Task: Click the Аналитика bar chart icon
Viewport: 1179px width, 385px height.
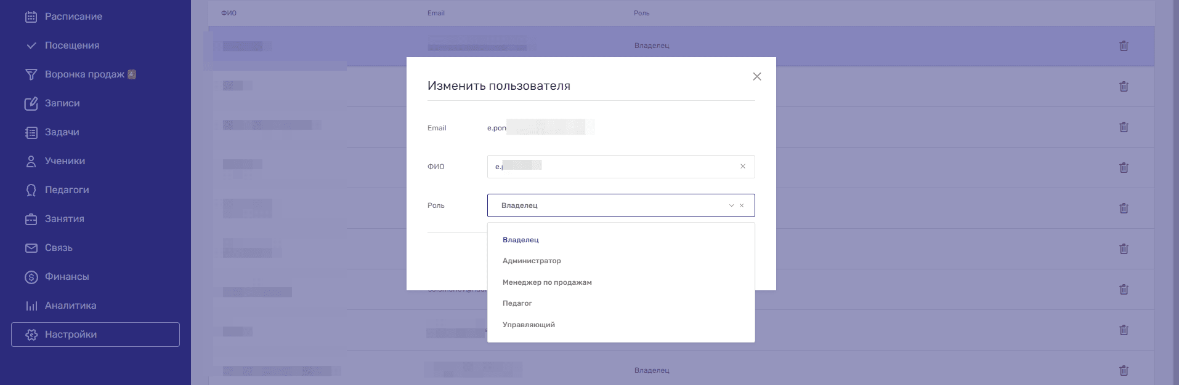Action: (x=31, y=306)
